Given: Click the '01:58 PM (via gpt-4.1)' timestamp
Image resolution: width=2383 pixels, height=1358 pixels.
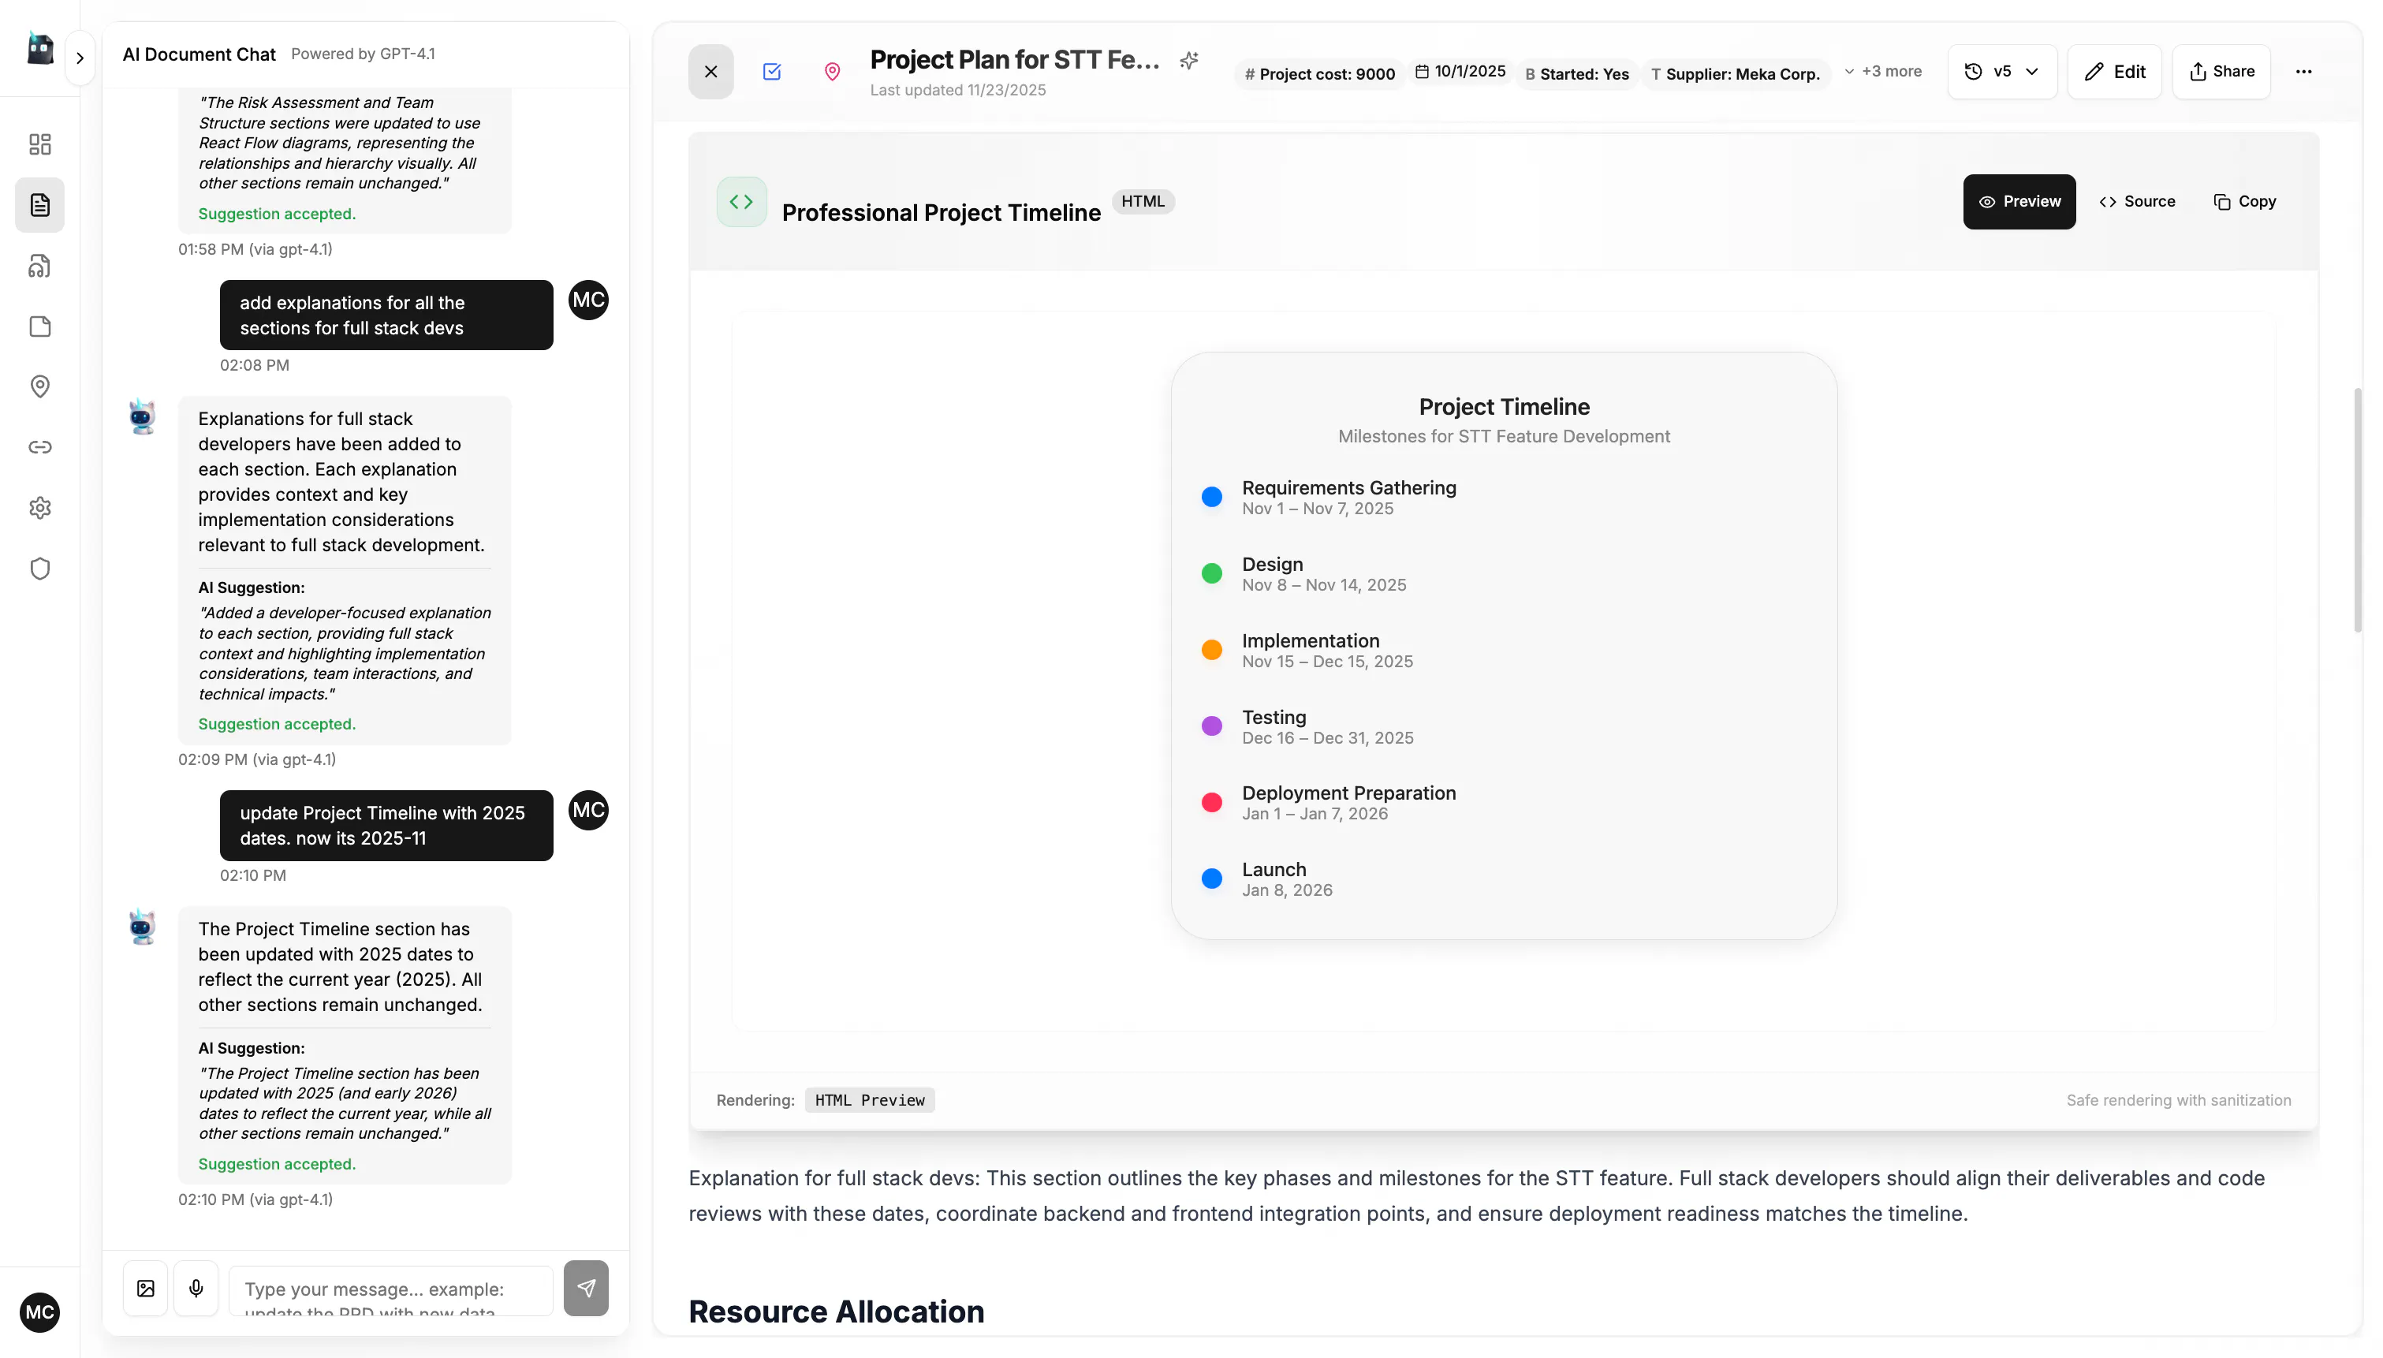Looking at the screenshot, I should pyautogui.click(x=255, y=249).
